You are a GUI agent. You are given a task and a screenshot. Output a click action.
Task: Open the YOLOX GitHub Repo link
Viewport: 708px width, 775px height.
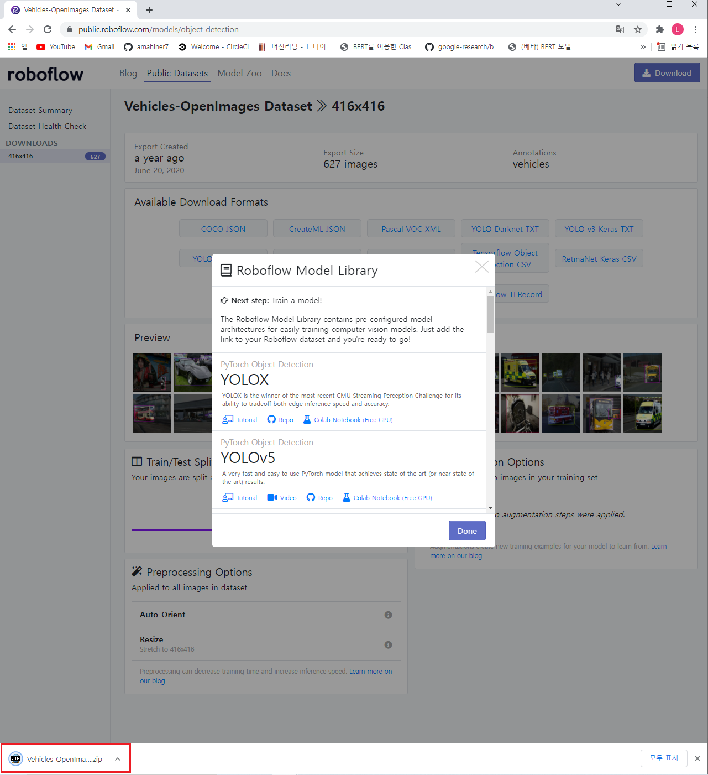[280, 420]
